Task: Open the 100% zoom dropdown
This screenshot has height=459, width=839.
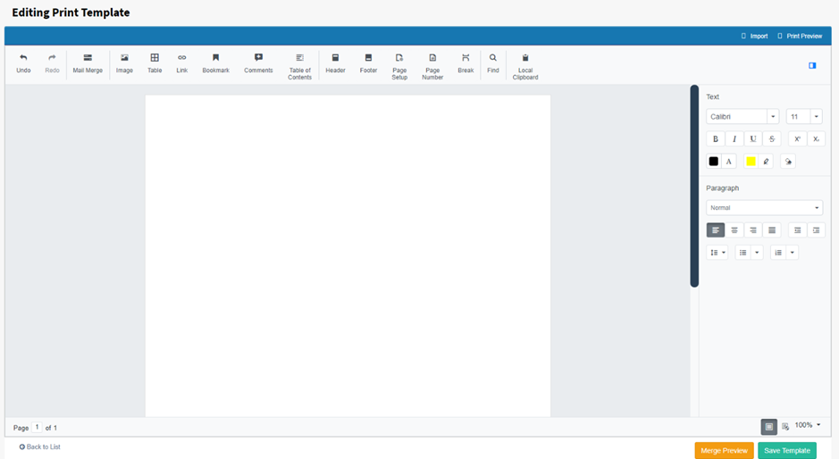Action: (x=808, y=425)
